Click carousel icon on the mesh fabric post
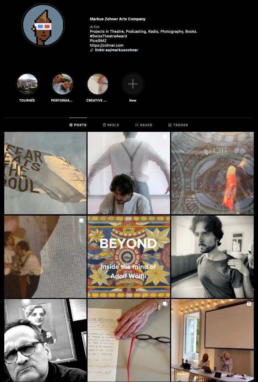The width and height of the screenshot is (258, 382). pyautogui.click(x=81, y=221)
